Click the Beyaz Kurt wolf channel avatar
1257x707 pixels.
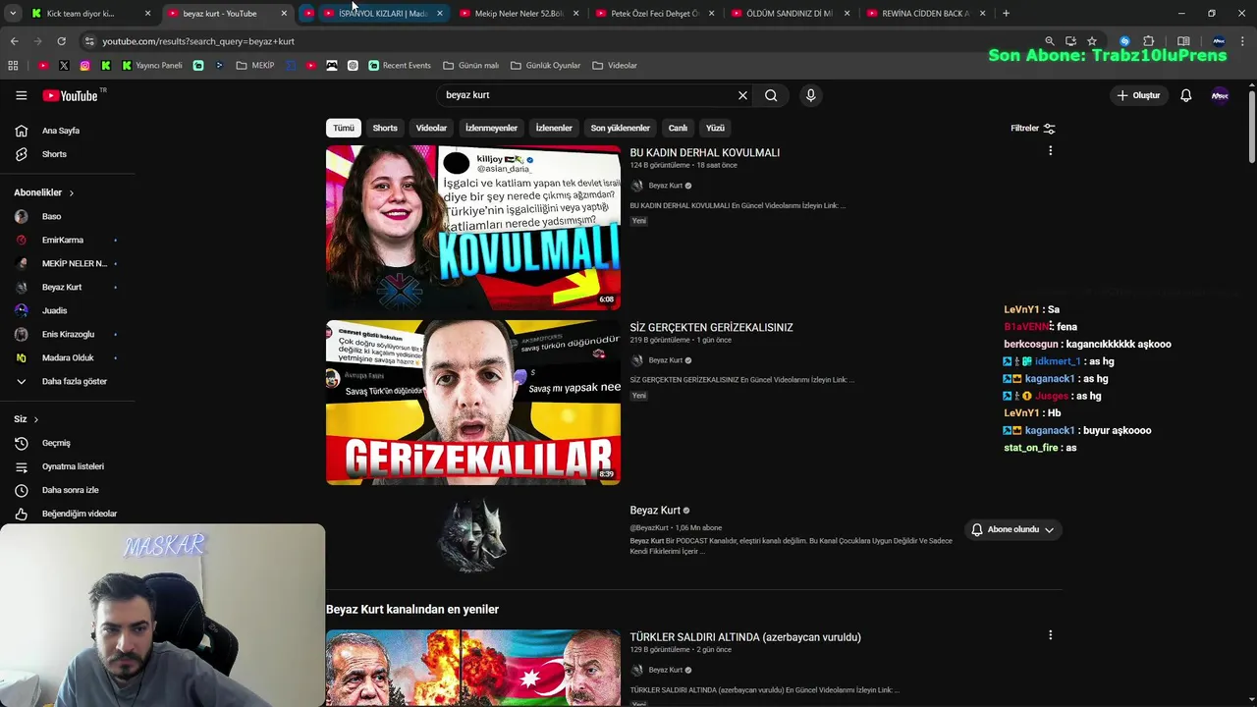click(472, 535)
